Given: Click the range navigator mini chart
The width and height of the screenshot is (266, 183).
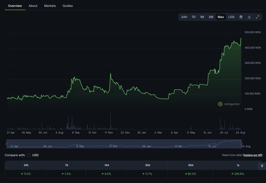Looking at the screenshot, I should point(124,144).
